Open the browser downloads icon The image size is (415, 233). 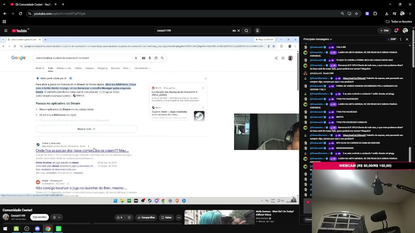click(386, 14)
